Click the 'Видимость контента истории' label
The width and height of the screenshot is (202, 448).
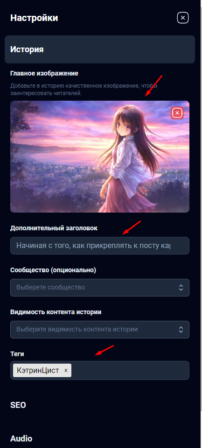[x=56, y=312]
